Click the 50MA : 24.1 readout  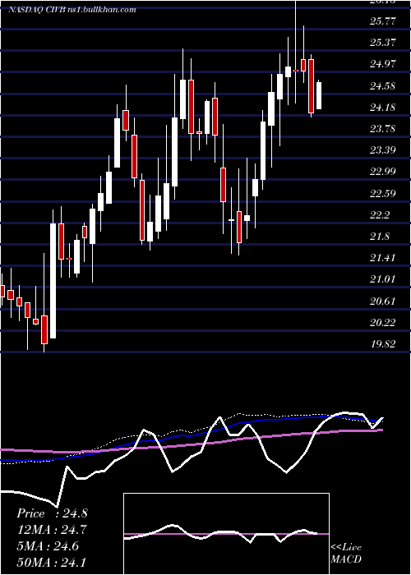(52, 561)
